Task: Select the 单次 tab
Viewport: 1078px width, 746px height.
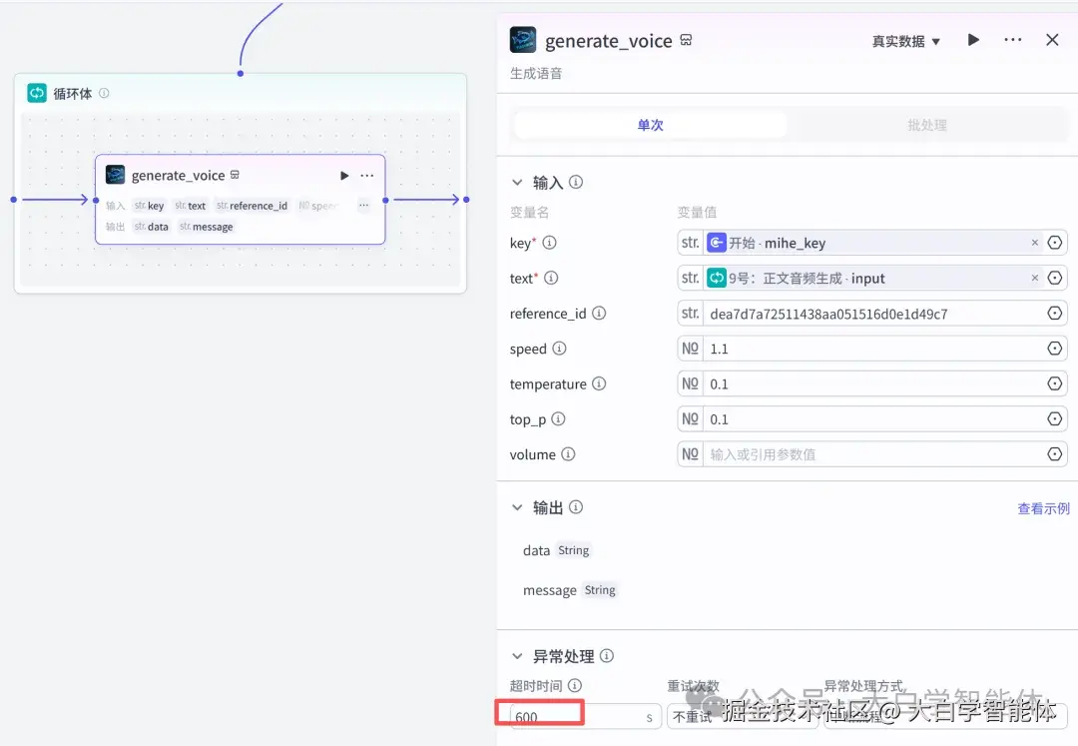Action: tap(650, 124)
